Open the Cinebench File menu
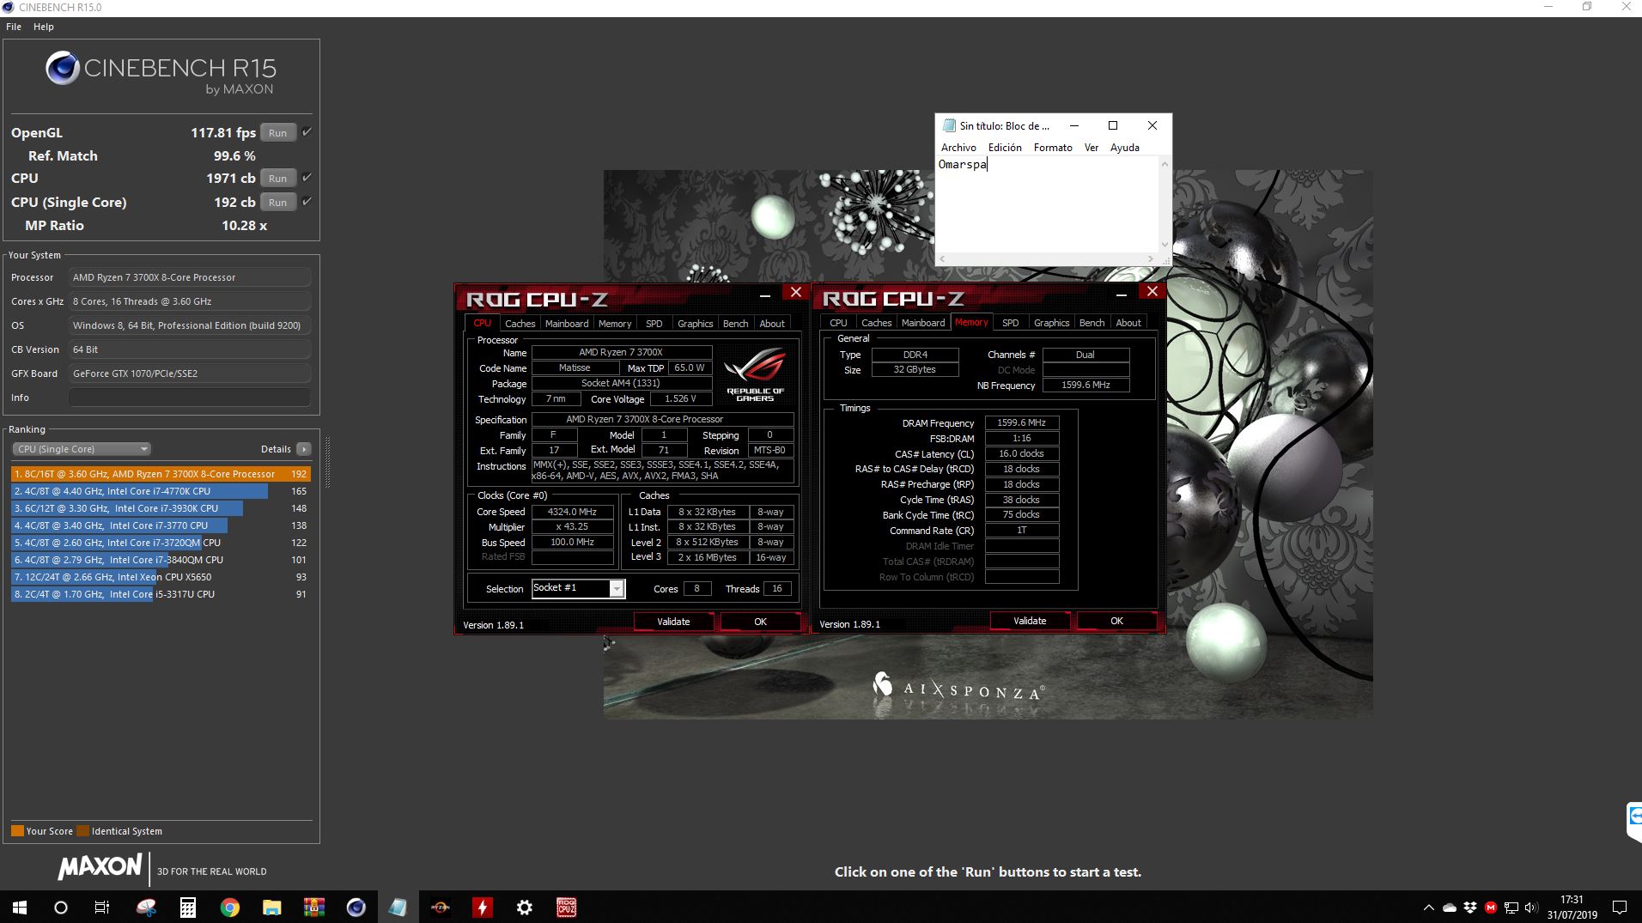 coord(14,27)
